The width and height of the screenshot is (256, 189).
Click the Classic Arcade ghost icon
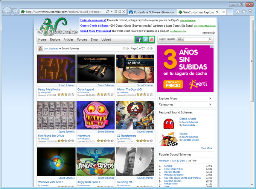169,124
